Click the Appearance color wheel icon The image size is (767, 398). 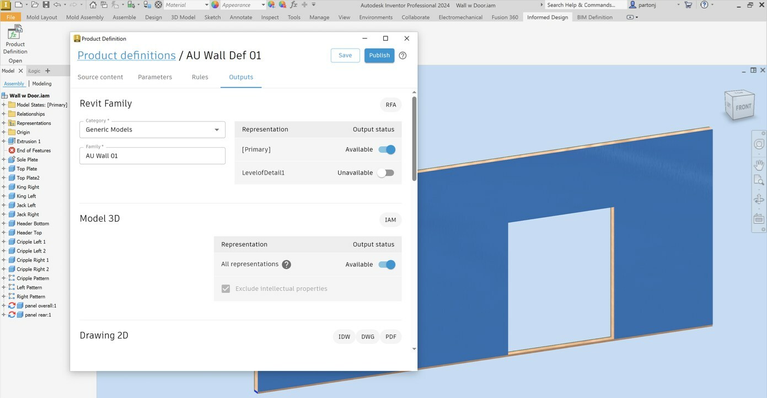pos(215,4)
